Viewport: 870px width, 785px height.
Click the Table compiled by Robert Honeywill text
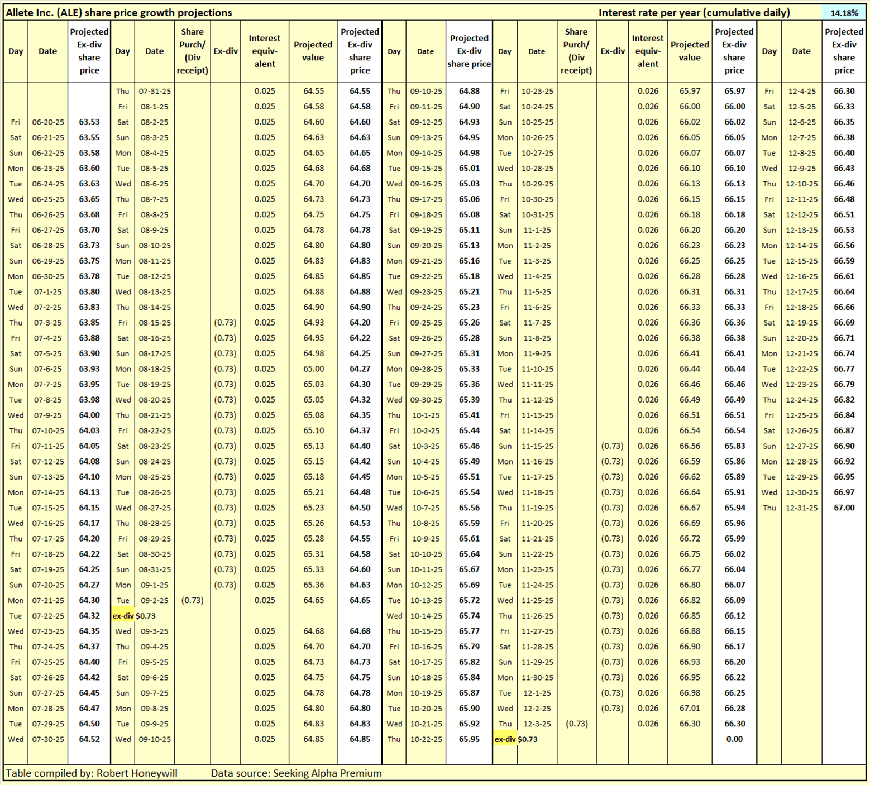coord(92,773)
